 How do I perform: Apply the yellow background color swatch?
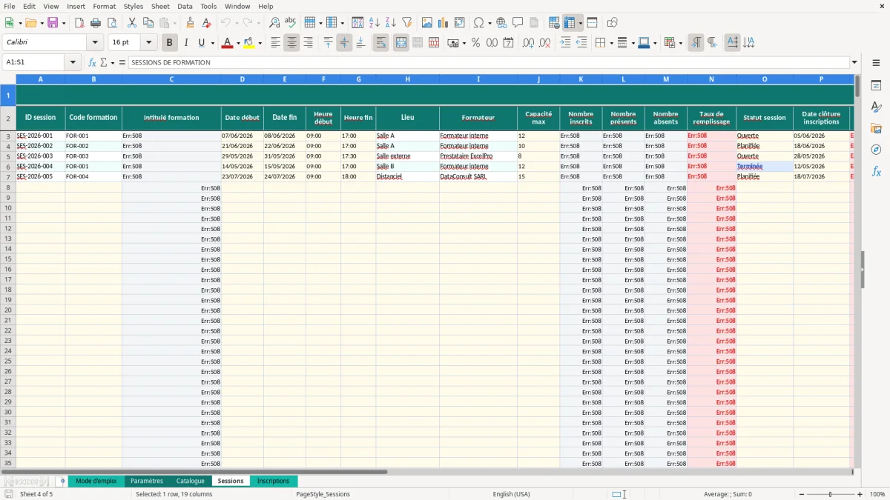[x=249, y=43]
